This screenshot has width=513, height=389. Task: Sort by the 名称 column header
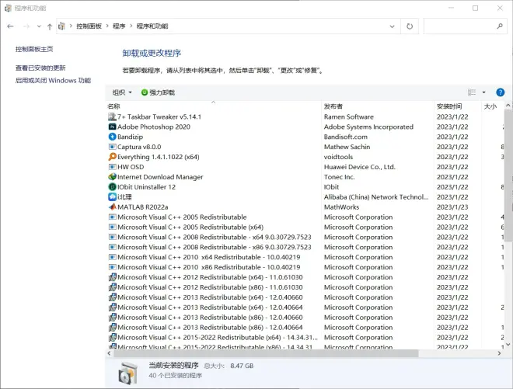coord(113,106)
